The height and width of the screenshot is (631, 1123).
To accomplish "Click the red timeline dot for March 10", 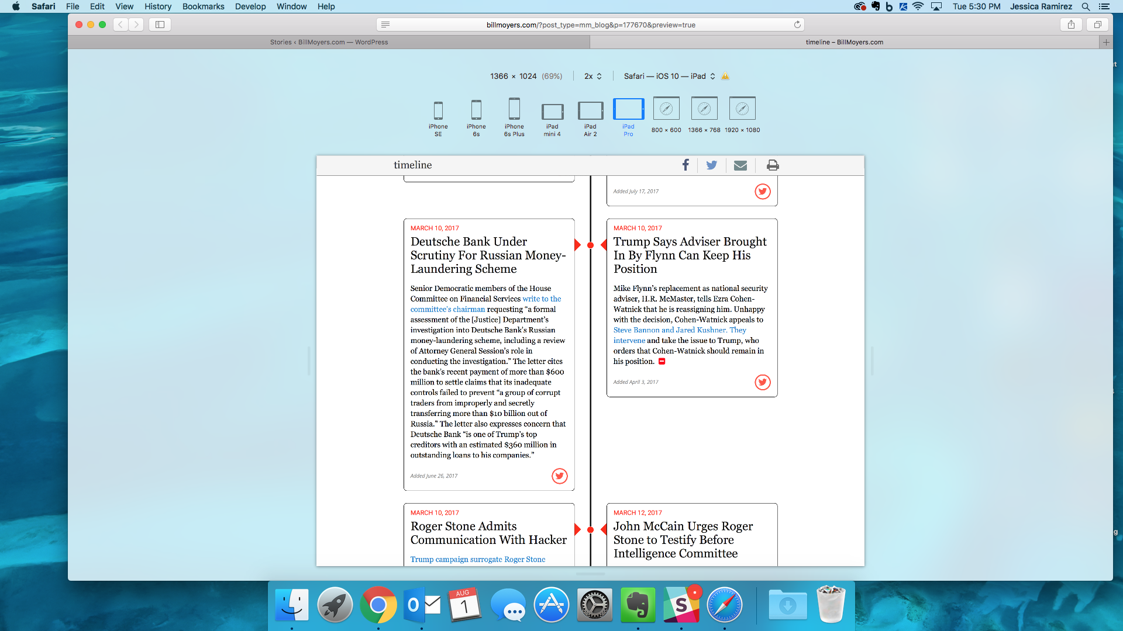I will point(590,245).
